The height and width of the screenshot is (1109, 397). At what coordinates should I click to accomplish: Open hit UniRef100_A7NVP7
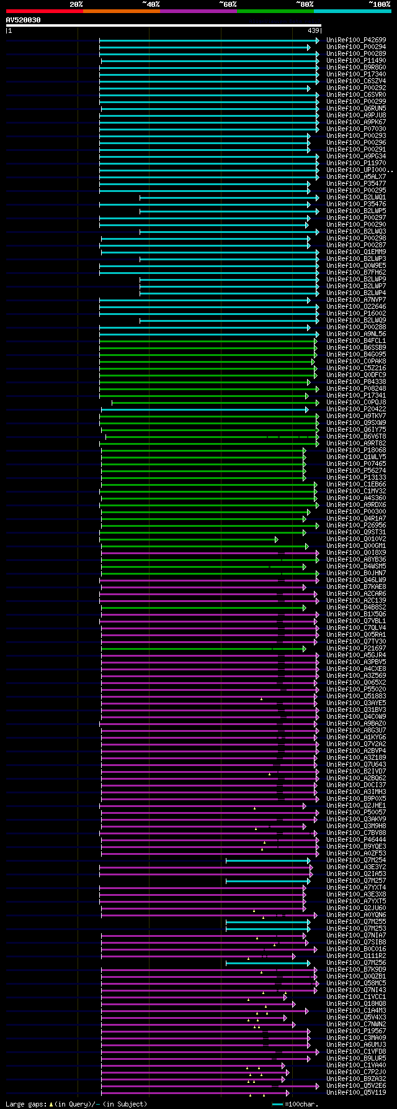356,300
